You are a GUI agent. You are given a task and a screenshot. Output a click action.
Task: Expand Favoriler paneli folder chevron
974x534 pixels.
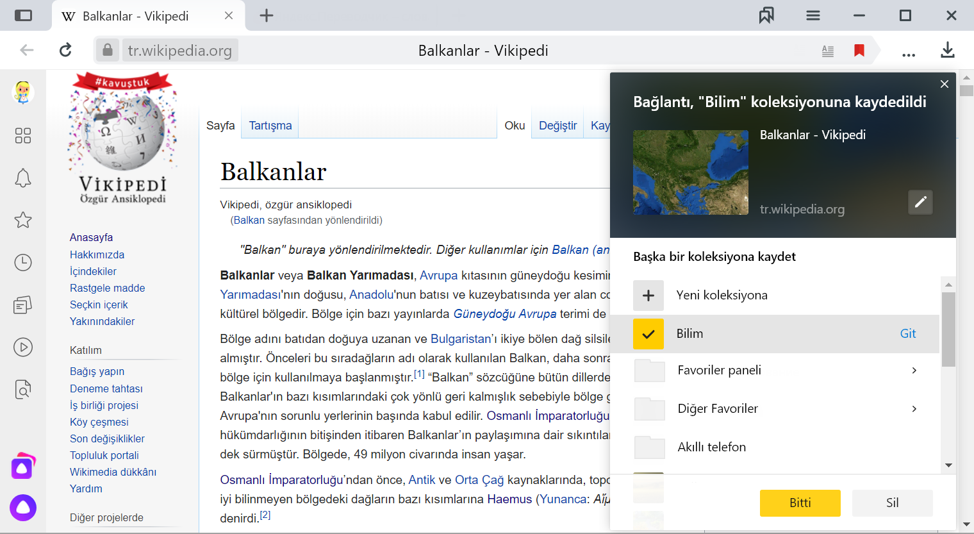[x=914, y=371]
